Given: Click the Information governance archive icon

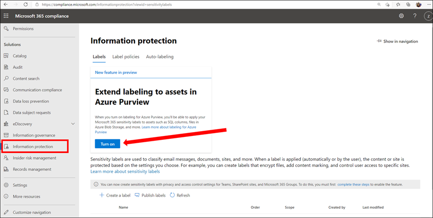Looking at the screenshot, I should [6, 135].
